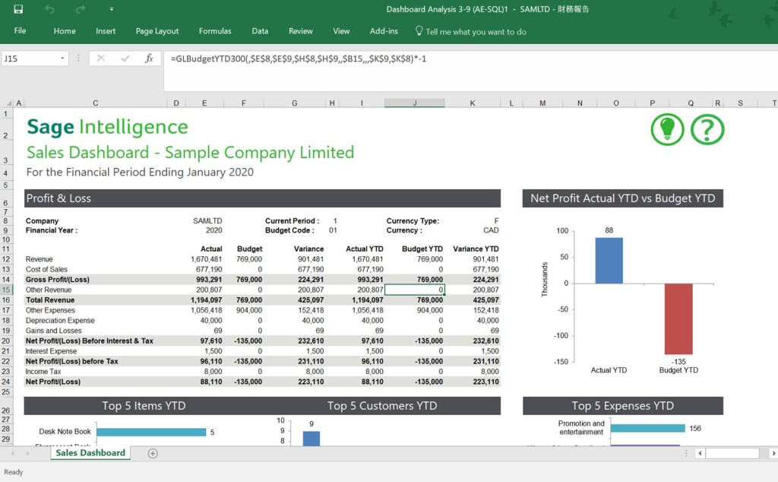778x482 pixels.
Task: Click the horizontal scrollbar right arrow
Action: [773, 453]
